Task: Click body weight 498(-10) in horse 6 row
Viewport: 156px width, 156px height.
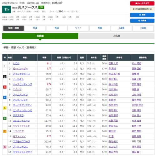Action: tap(92, 90)
